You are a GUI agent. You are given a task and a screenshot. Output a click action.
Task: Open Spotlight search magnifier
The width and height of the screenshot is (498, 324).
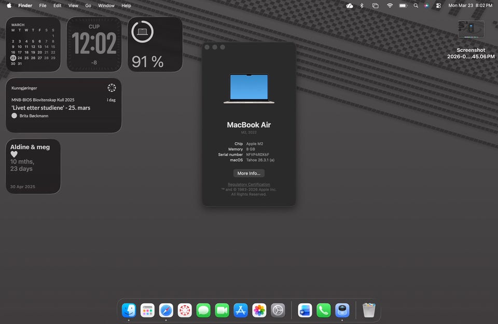coord(416,6)
